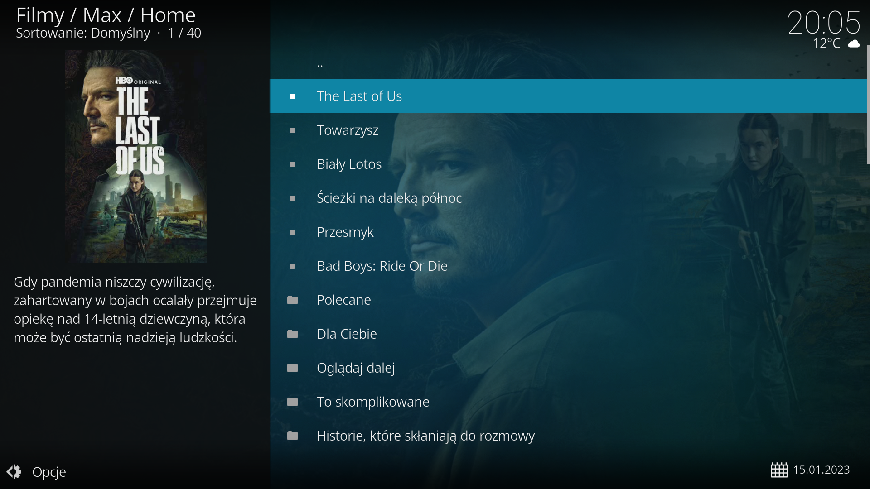This screenshot has width=870, height=489.
Task: Go up via the parent '..' entry
Action: pos(568,62)
